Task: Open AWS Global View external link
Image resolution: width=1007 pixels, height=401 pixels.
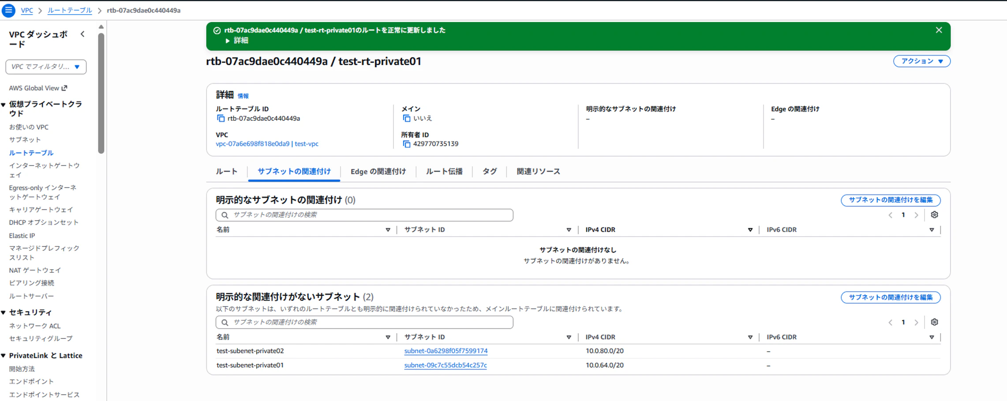Action: (x=38, y=88)
